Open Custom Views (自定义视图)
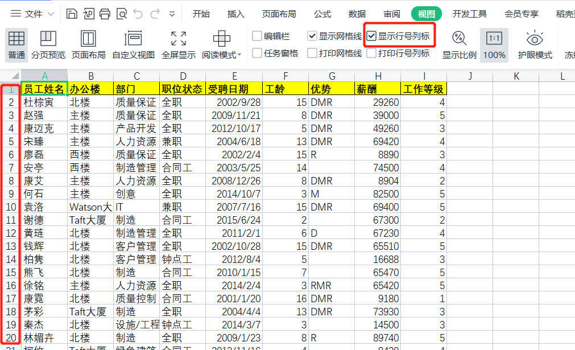 click(133, 44)
